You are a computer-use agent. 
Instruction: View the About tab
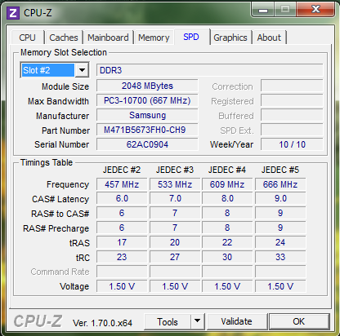point(269,38)
